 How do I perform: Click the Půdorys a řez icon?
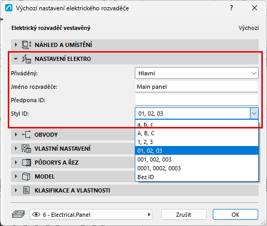pyautogui.click(x=26, y=163)
